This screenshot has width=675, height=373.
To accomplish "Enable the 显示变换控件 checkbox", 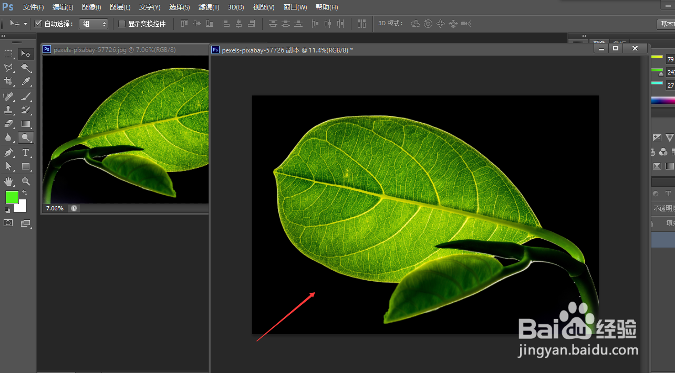I will pos(122,24).
